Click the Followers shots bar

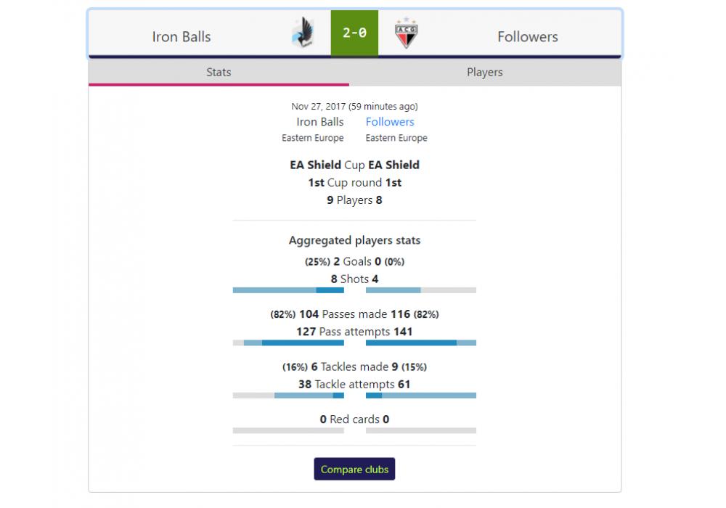tap(421, 290)
